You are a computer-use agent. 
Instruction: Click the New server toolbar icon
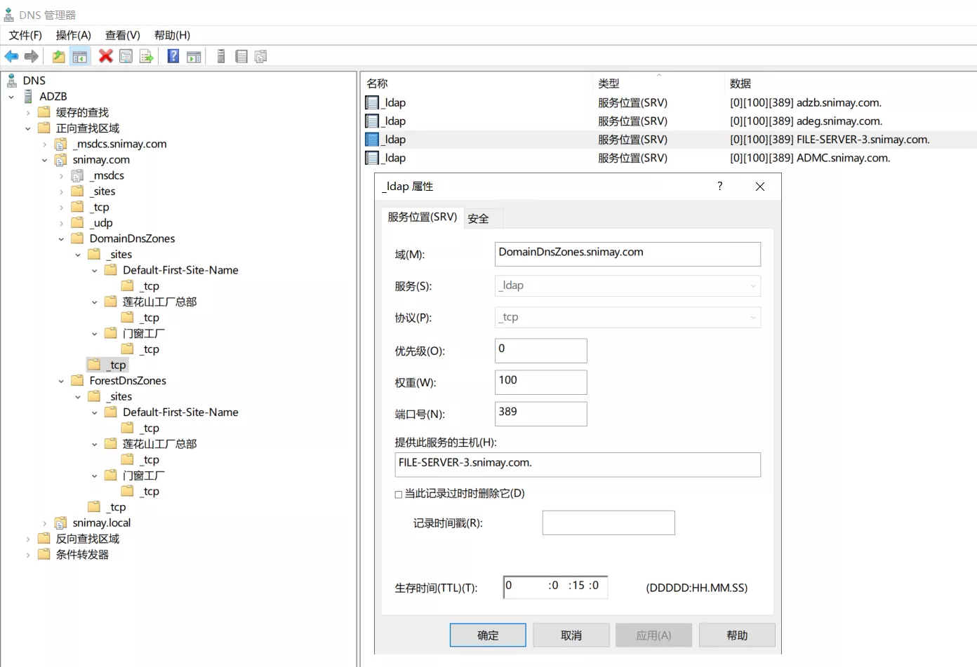click(221, 57)
